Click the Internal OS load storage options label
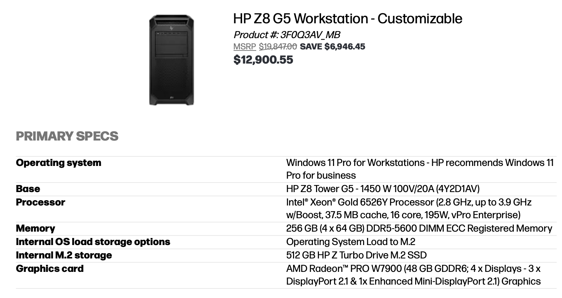This screenshot has width=562, height=298. (x=93, y=242)
